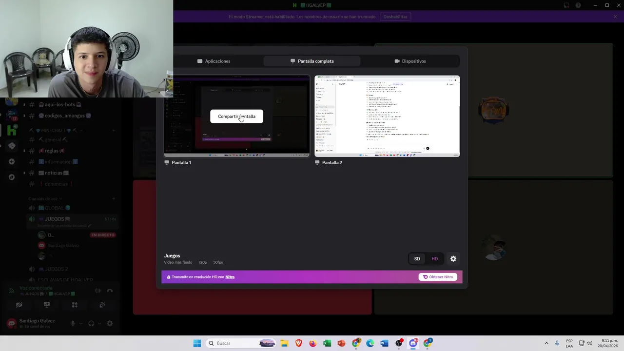Click the EN DIRECTO badge

(x=102, y=235)
